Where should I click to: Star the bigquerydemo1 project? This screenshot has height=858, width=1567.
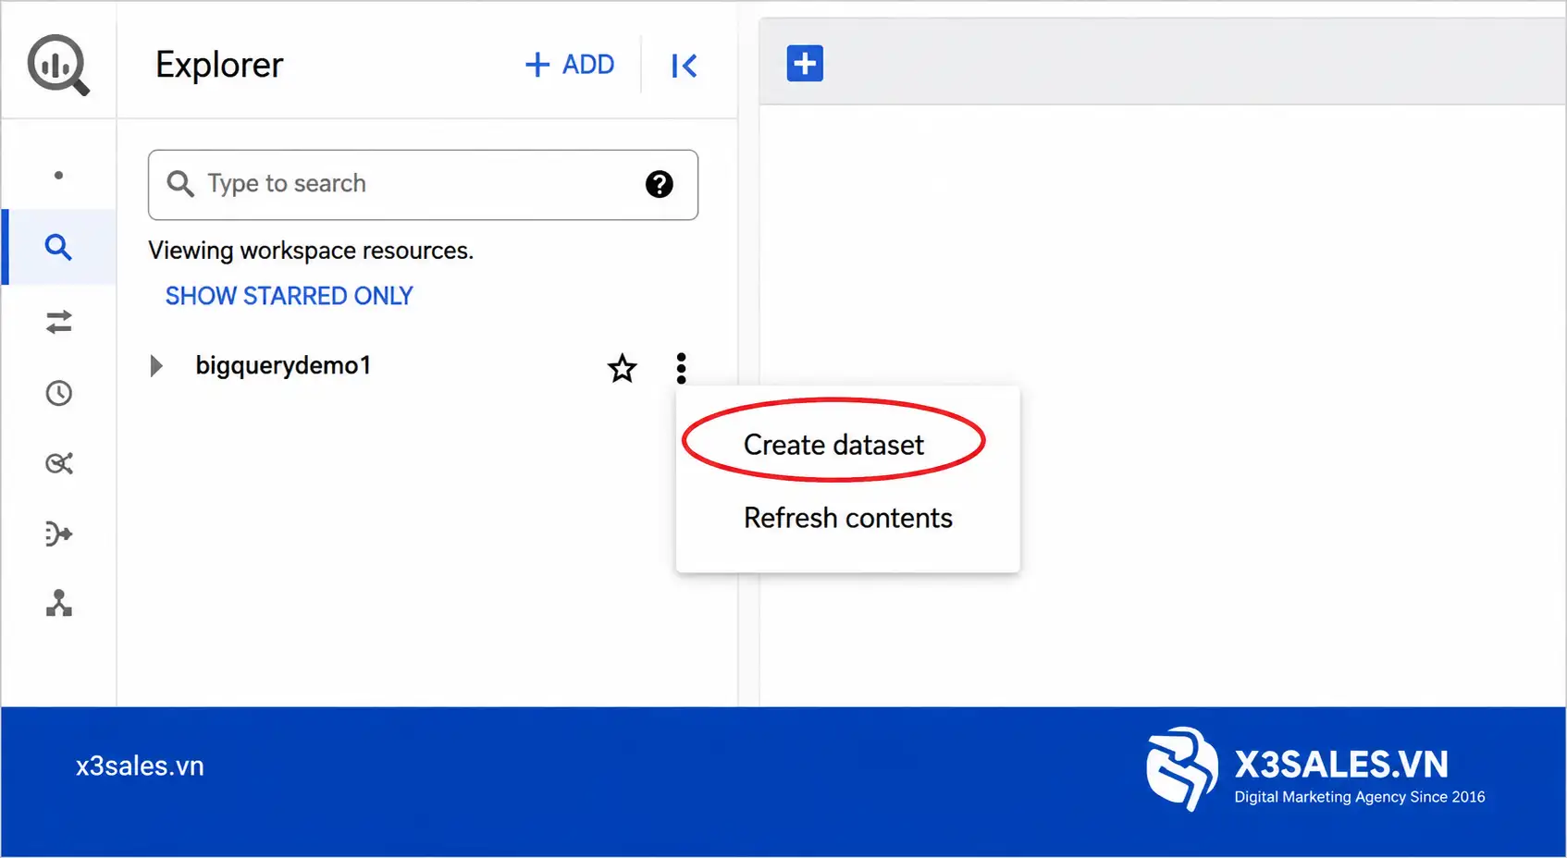click(x=622, y=368)
